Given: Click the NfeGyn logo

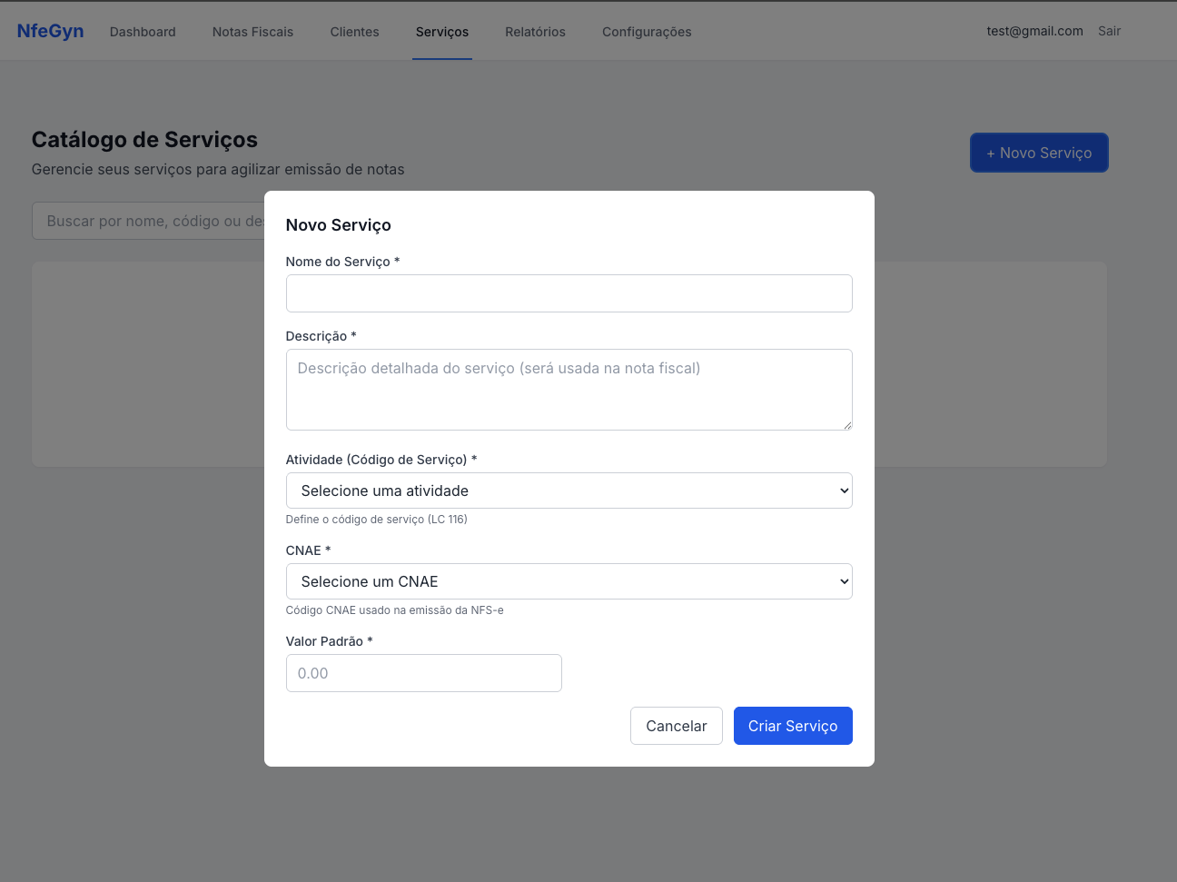Looking at the screenshot, I should pyautogui.click(x=50, y=31).
